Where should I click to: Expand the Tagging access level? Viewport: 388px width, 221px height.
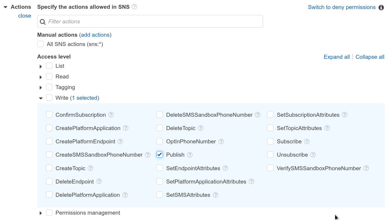point(41,87)
